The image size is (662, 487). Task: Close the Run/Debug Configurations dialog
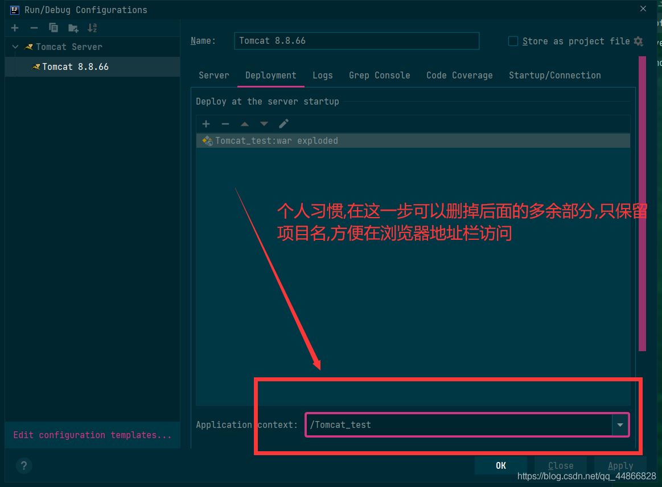coord(643,9)
